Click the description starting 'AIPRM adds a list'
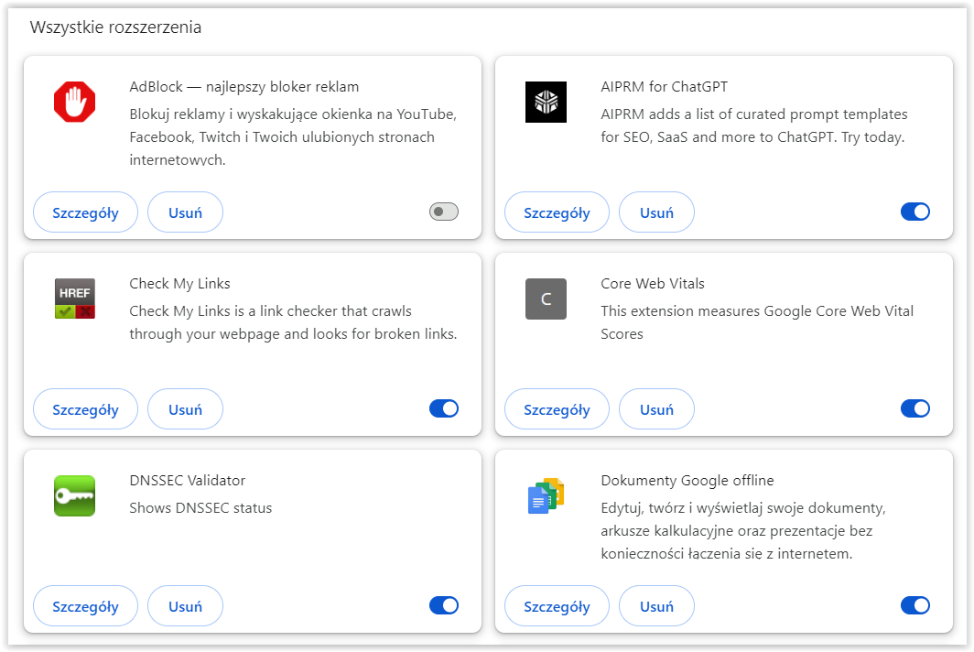 (x=754, y=125)
